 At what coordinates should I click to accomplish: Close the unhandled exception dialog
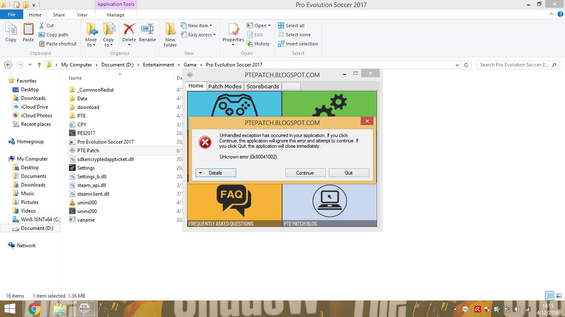coord(367,121)
